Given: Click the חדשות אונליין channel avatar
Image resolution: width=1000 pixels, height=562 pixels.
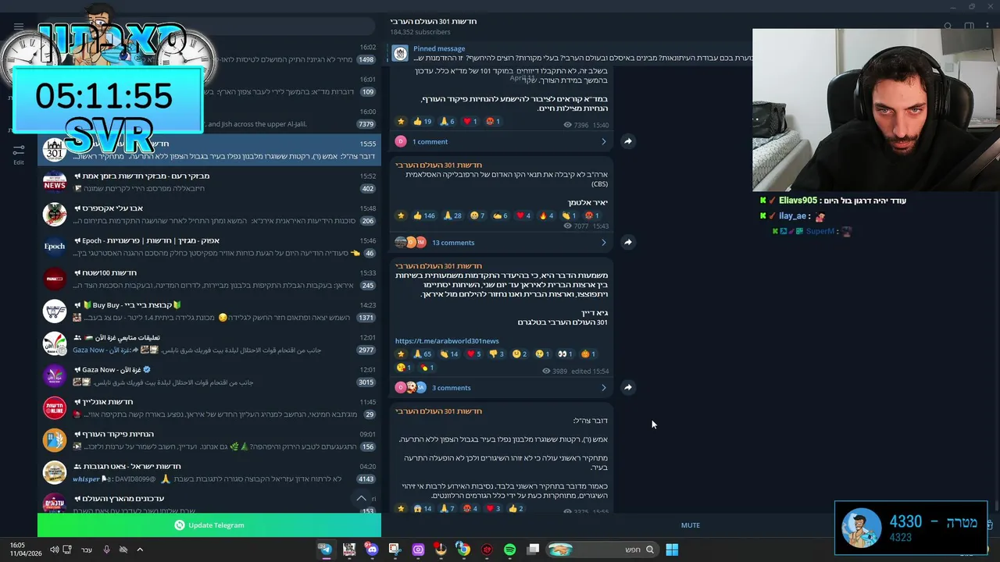Looking at the screenshot, I should [55, 407].
